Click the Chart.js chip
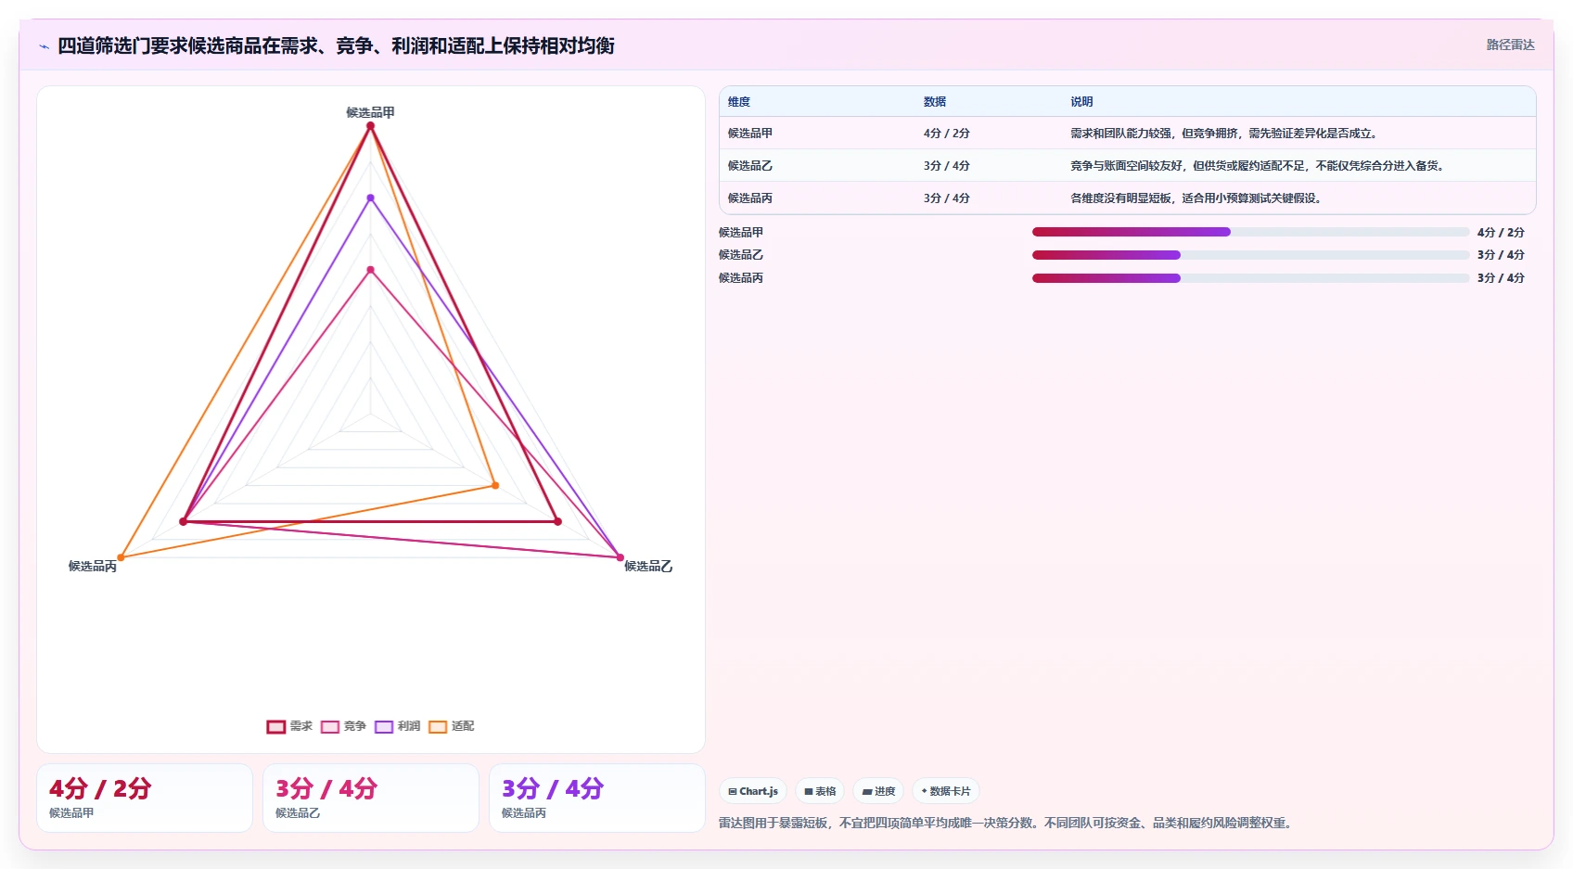 point(753,791)
